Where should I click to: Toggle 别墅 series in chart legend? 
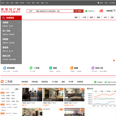(101, 92)
